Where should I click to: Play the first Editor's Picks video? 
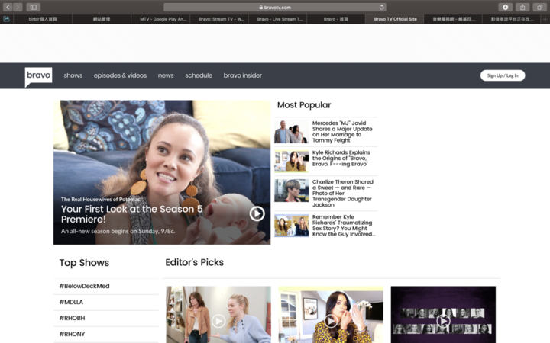[218, 321]
